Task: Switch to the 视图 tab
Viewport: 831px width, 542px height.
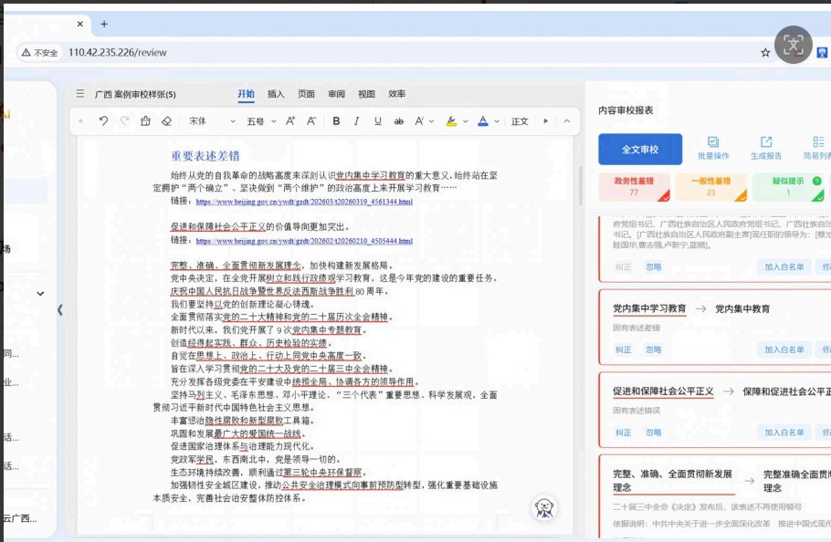Action: (366, 94)
